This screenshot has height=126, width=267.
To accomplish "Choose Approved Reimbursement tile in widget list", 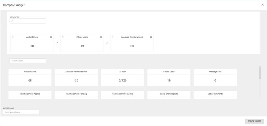I will pyautogui.click(x=76, y=77).
